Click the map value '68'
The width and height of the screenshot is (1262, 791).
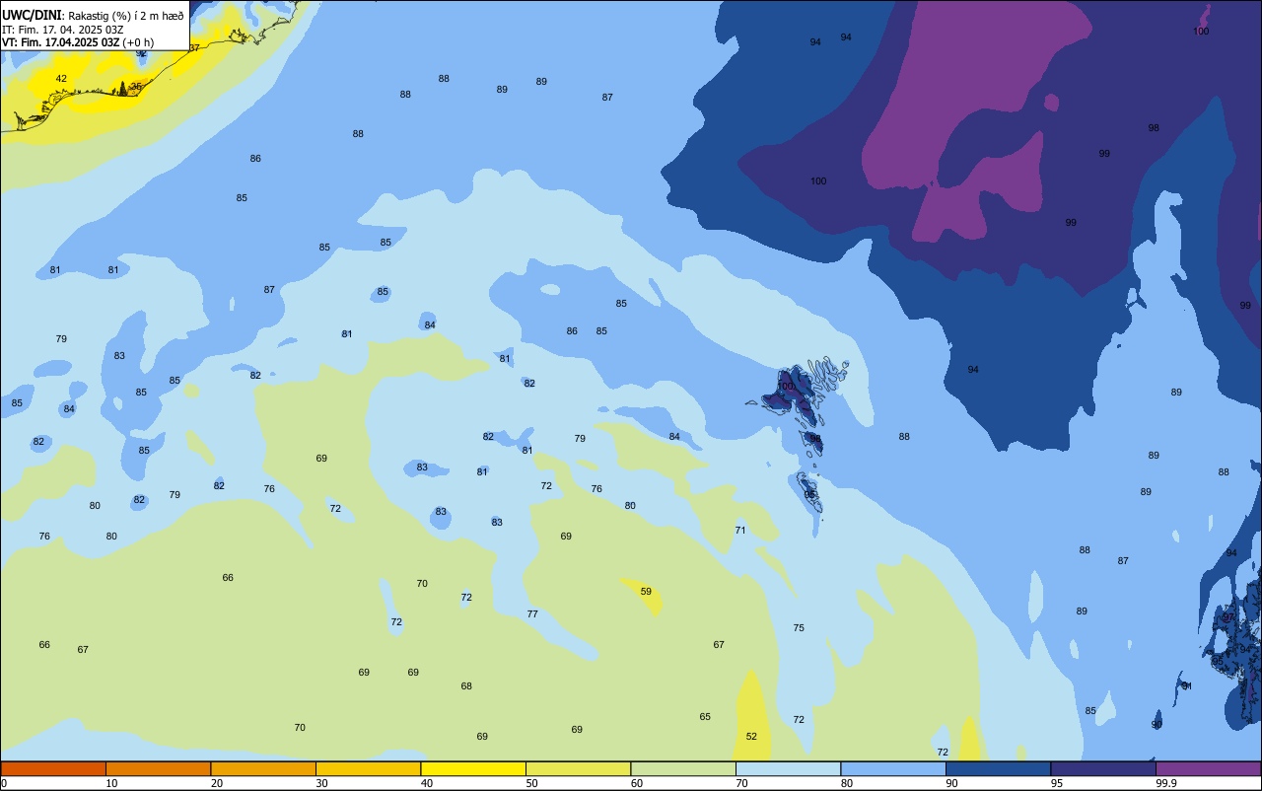(466, 686)
